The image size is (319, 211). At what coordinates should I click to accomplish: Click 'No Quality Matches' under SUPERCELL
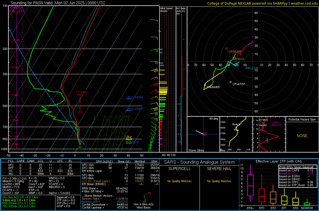coord(180,181)
